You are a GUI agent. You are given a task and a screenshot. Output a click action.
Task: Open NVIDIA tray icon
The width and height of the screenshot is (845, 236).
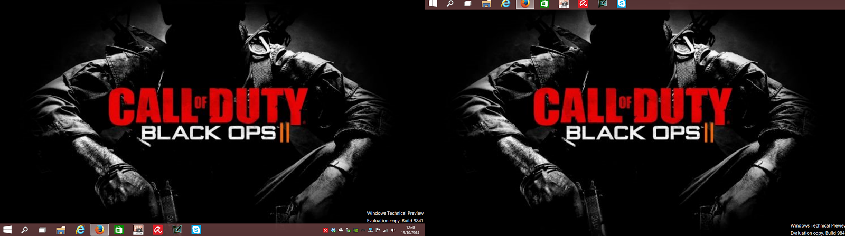coord(355,230)
